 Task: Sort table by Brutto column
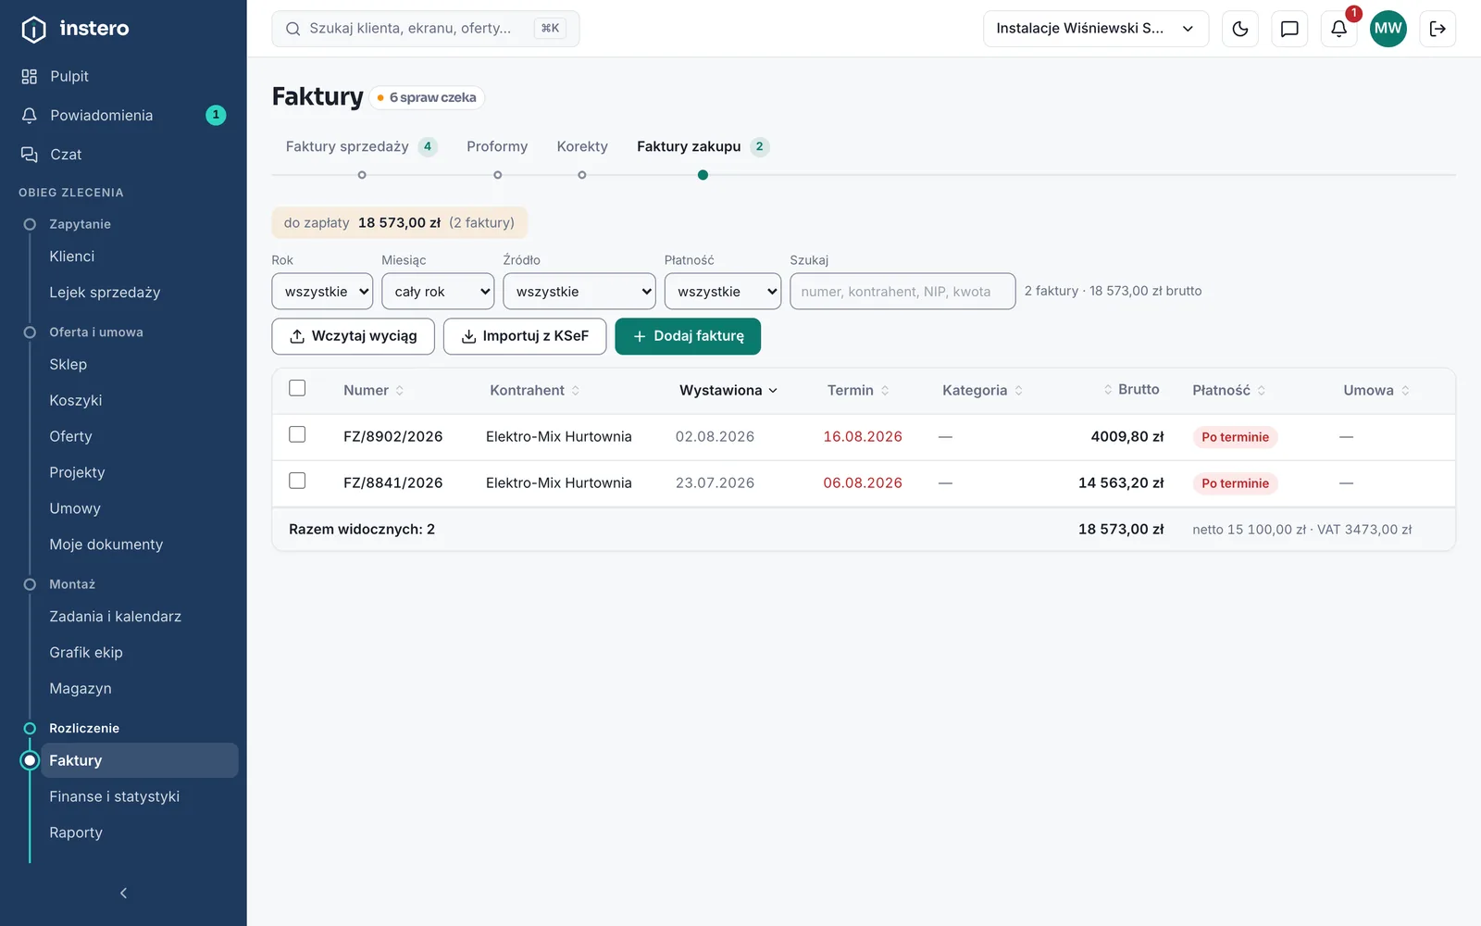point(1130,390)
